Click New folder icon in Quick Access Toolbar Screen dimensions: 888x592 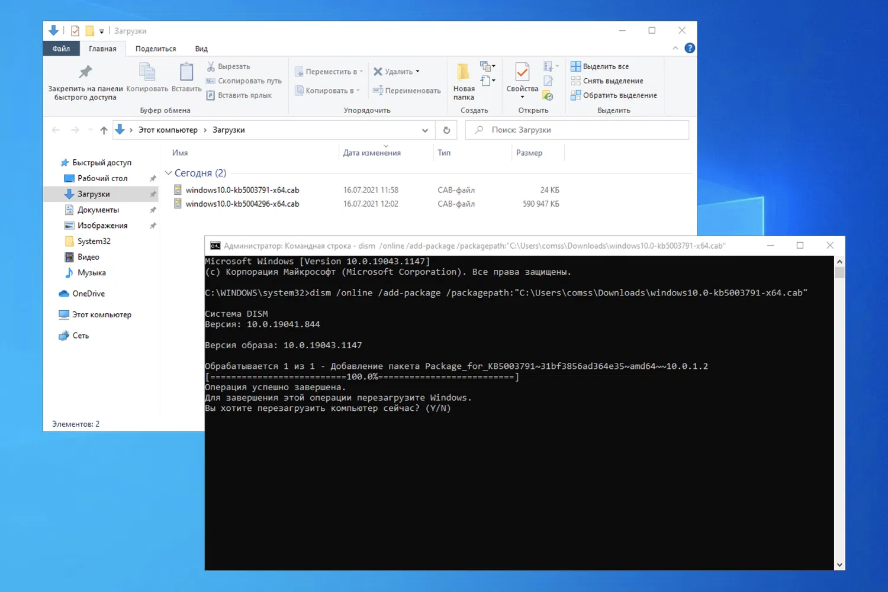click(x=90, y=31)
